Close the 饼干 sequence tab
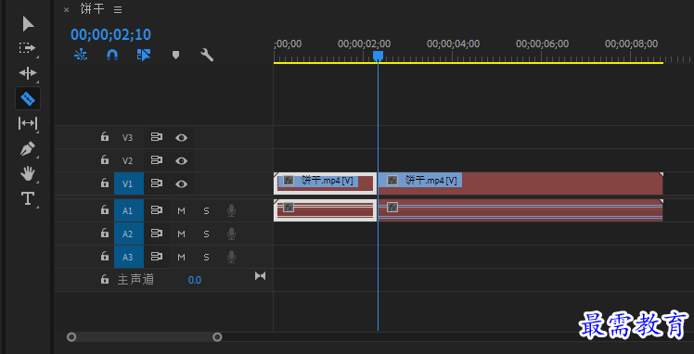Viewport: 694px width, 354px height. click(x=67, y=9)
